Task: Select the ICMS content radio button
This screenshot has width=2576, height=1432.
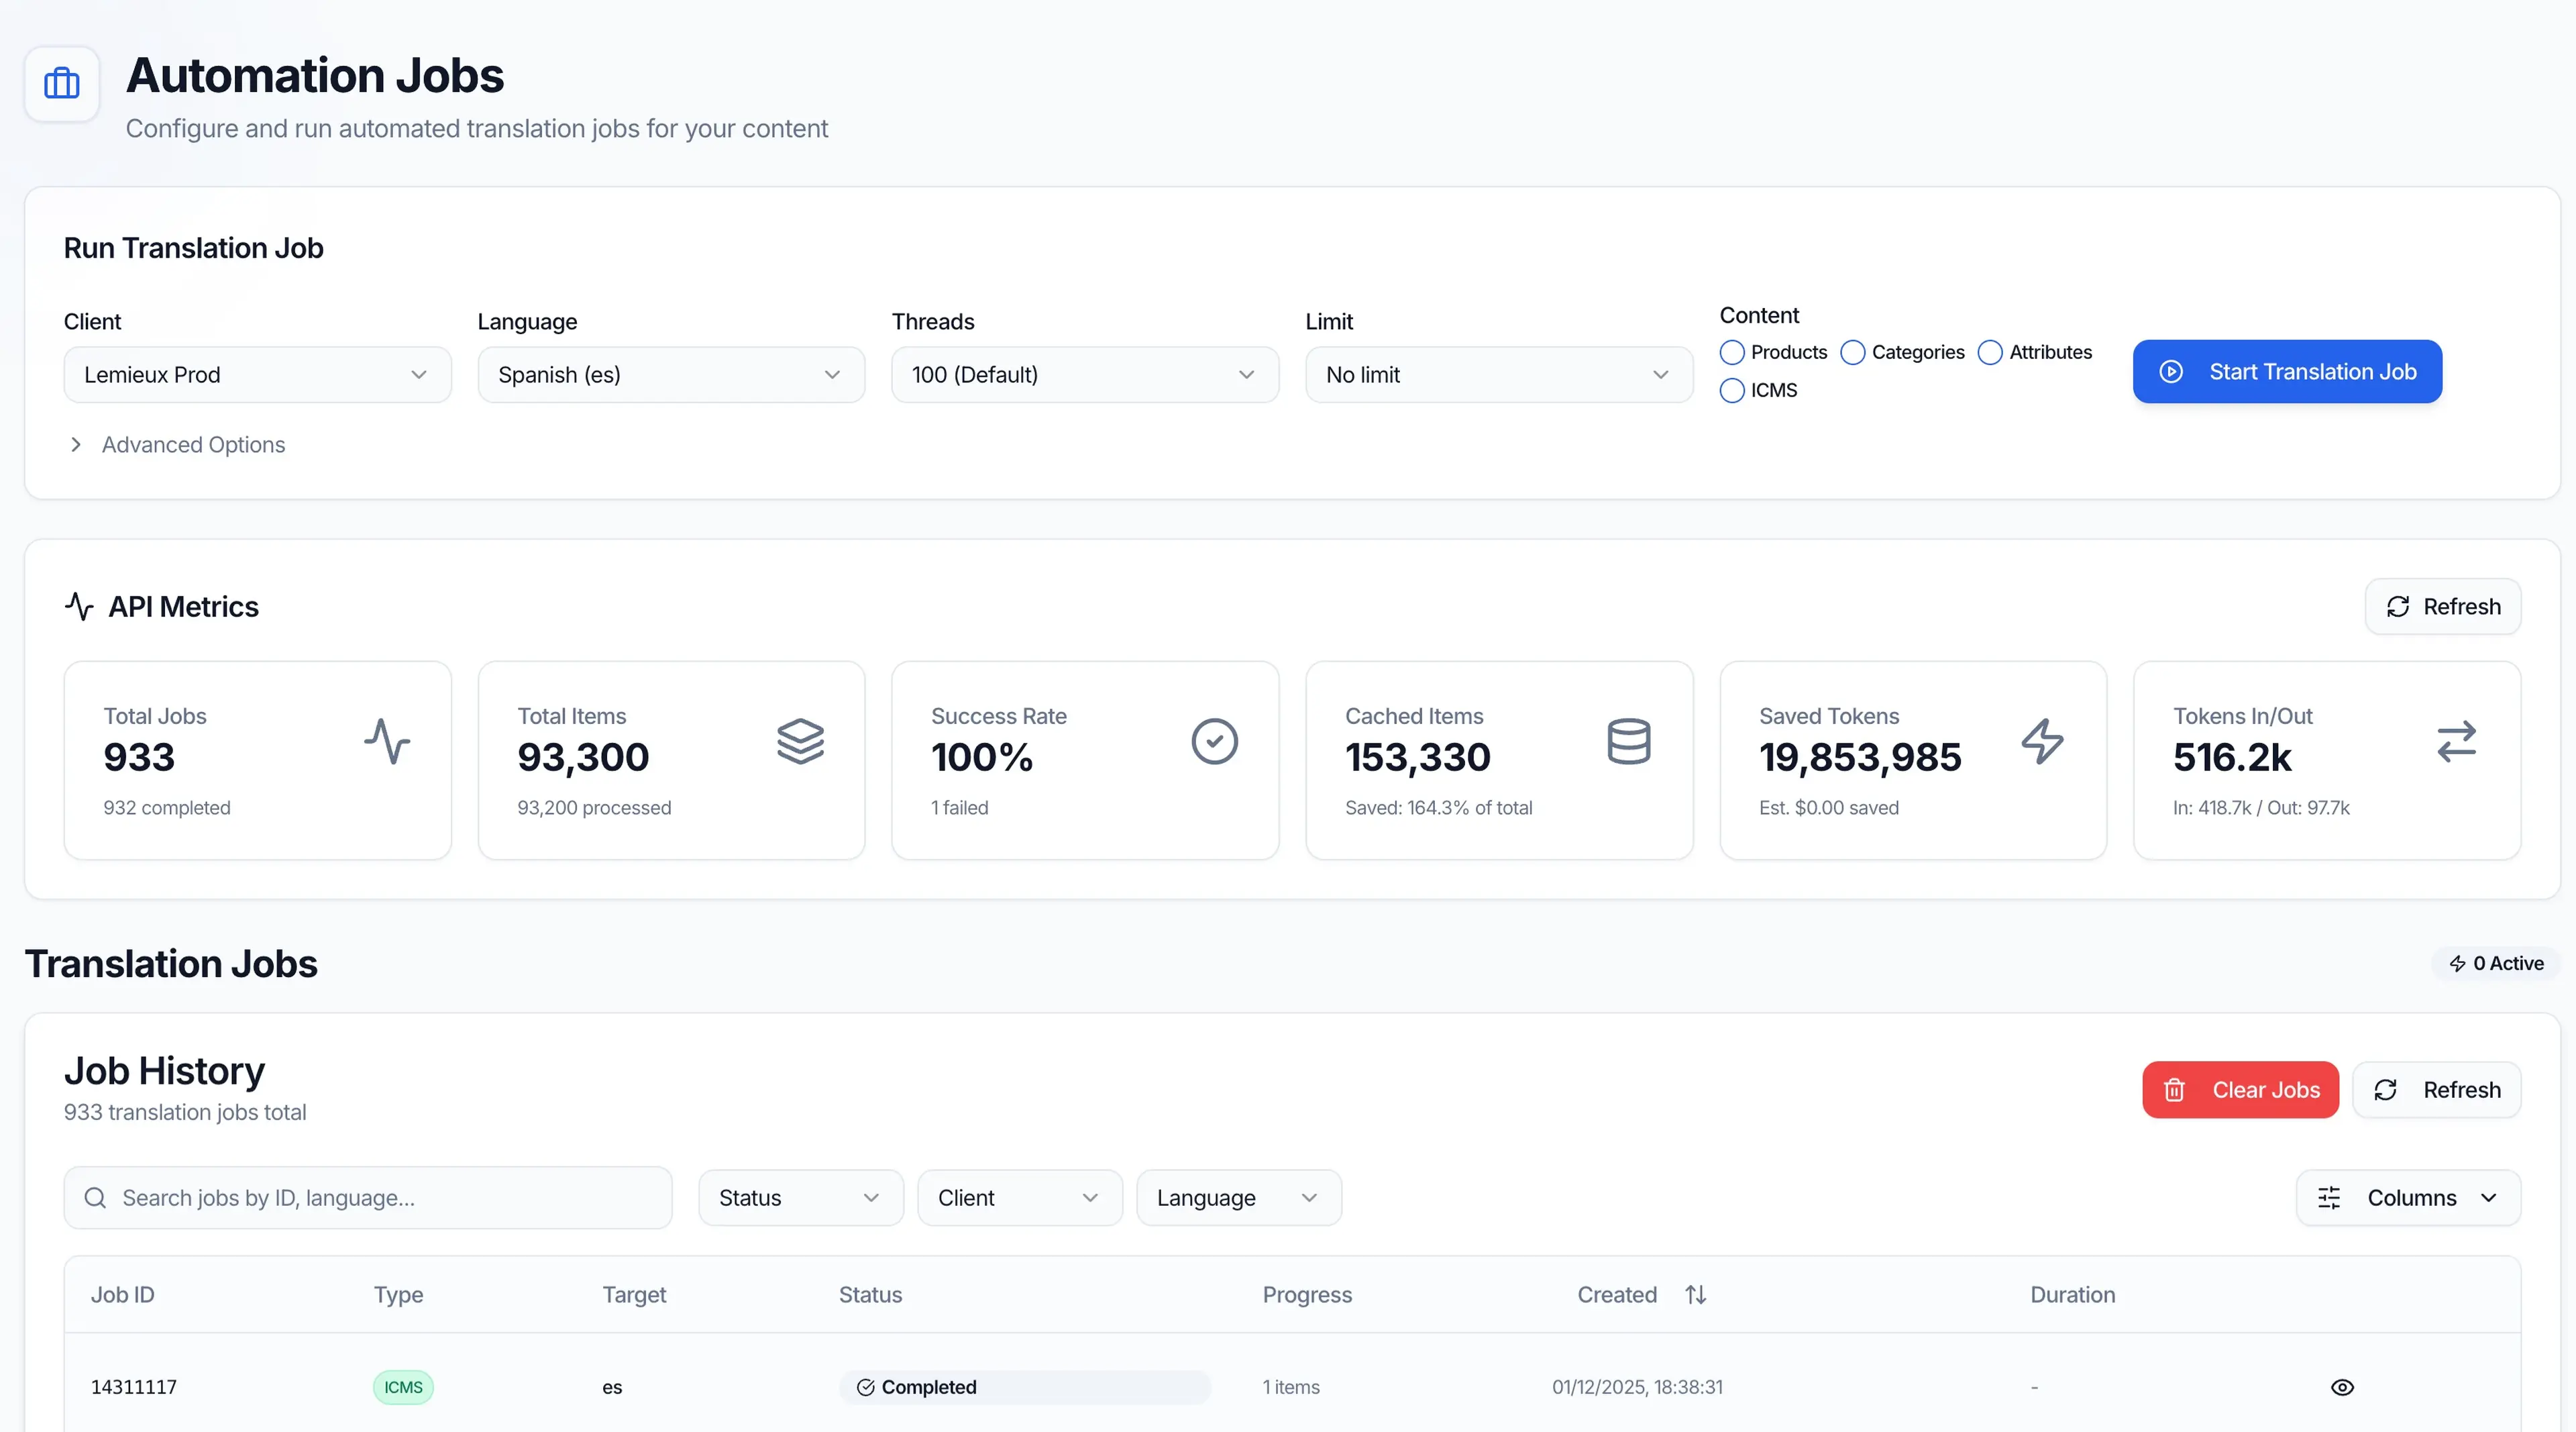Action: (x=1732, y=391)
